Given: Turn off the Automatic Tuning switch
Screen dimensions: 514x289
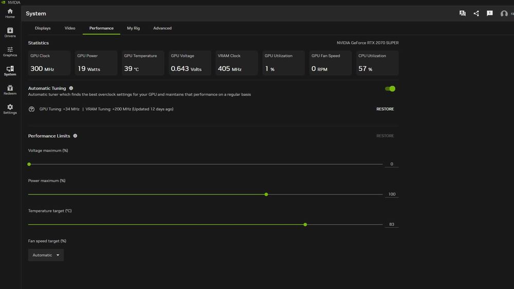Looking at the screenshot, I should coord(390,89).
